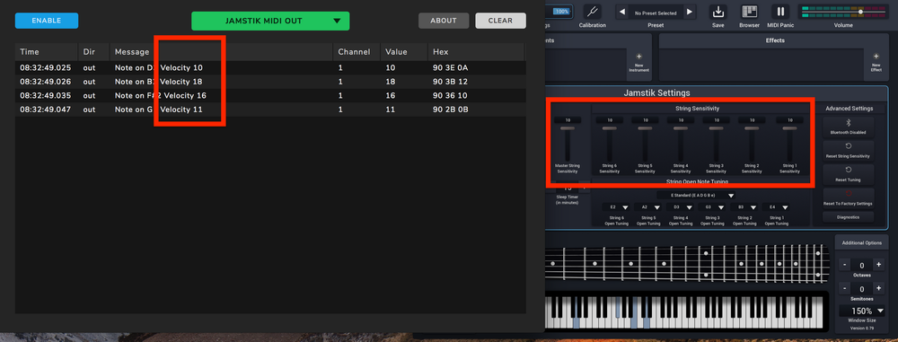
Task: Open String 5 Open Tuning A2 dropdown
Action: click(648, 207)
